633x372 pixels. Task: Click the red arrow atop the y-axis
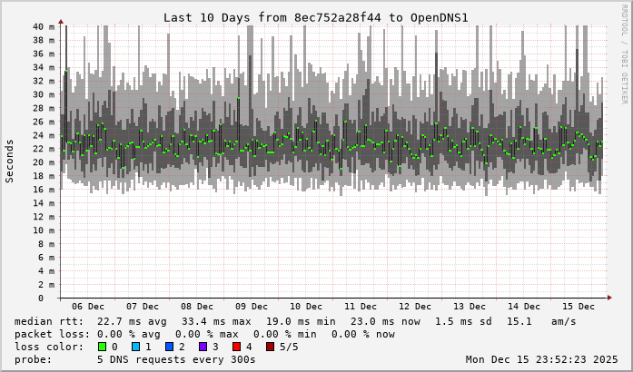coord(61,20)
